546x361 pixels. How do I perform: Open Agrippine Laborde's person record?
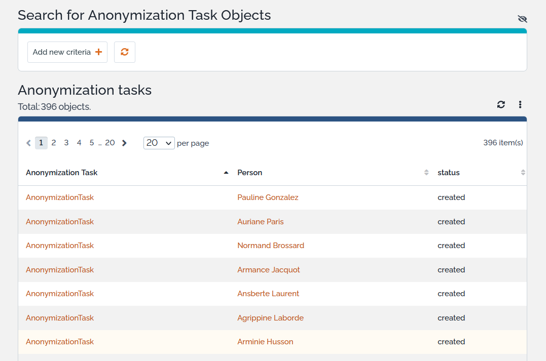(270, 318)
